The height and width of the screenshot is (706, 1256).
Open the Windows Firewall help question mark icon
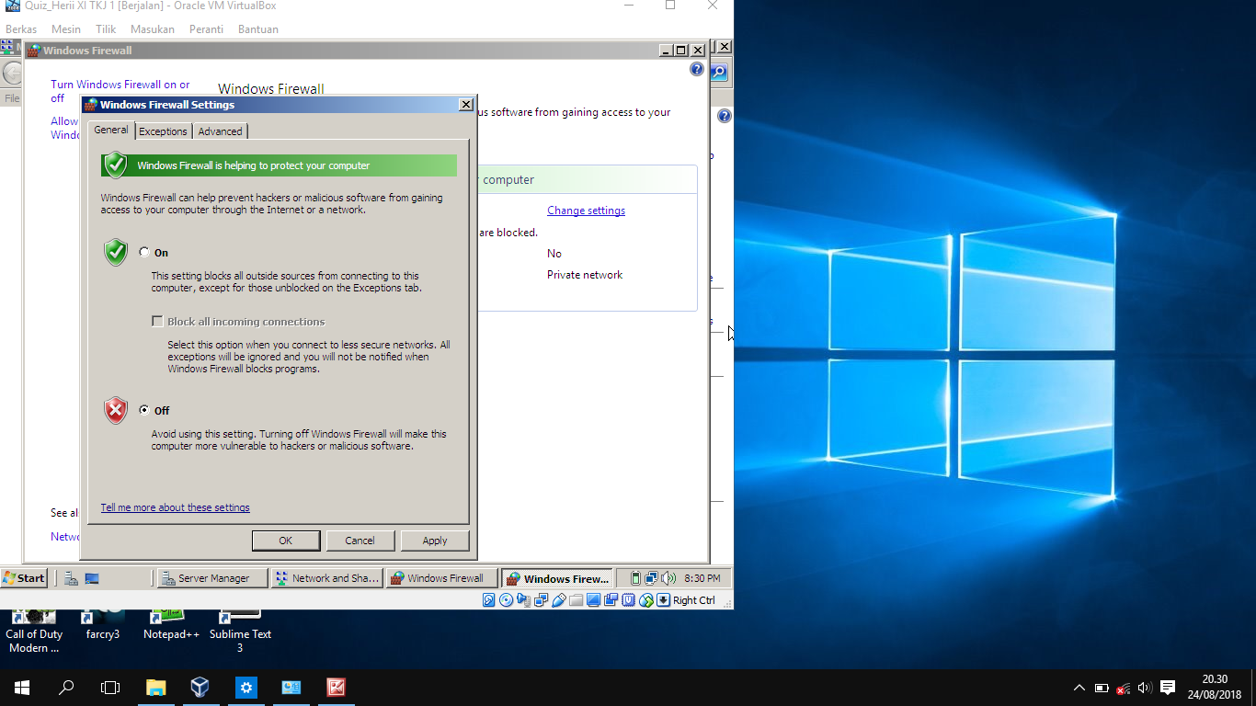click(696, 69)
